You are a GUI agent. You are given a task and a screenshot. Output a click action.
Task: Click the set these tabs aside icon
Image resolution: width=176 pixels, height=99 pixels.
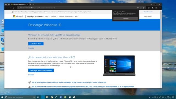pyautogui.click(x=9, y=4)
